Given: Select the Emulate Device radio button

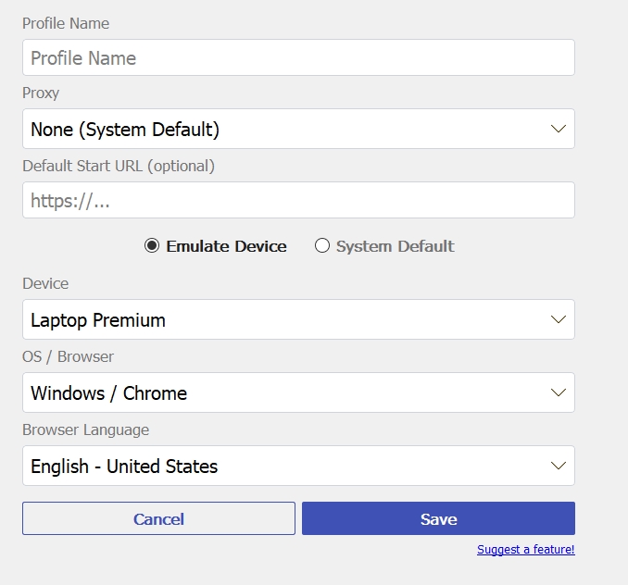Looking at the screenshot, I should [152, 245].
